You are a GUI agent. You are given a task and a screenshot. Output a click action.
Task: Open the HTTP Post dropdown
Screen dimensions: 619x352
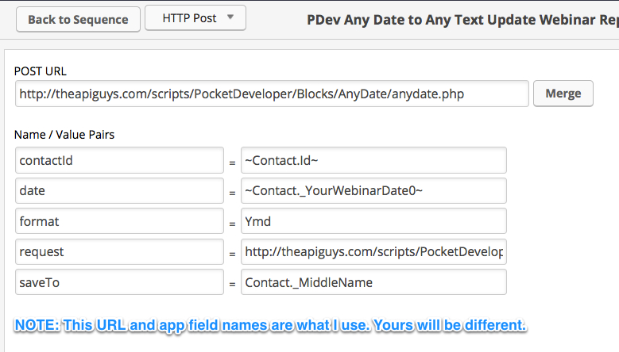[195, 18]
